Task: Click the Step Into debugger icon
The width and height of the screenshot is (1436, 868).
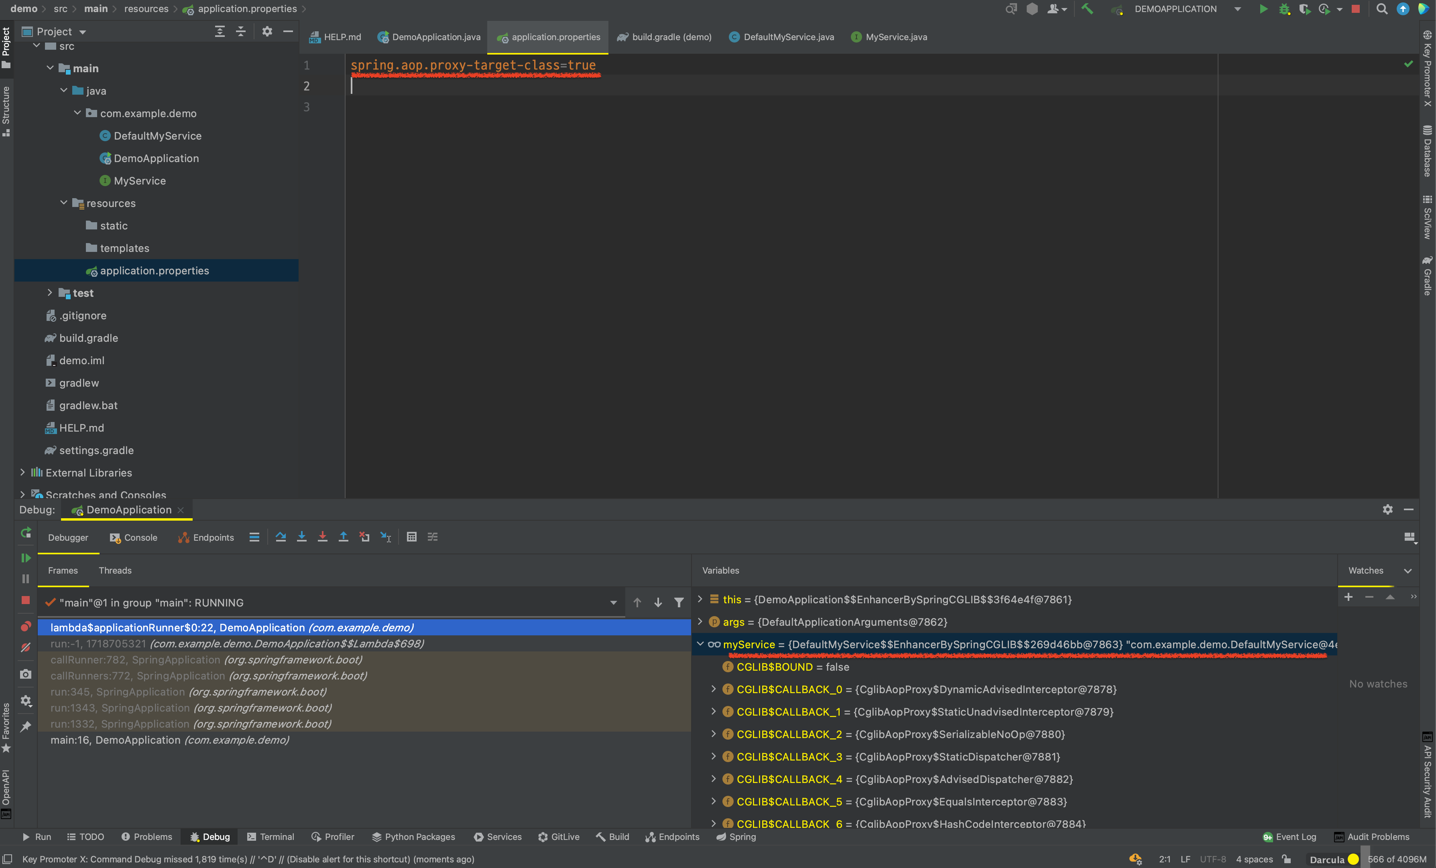Action: point(301,537)
